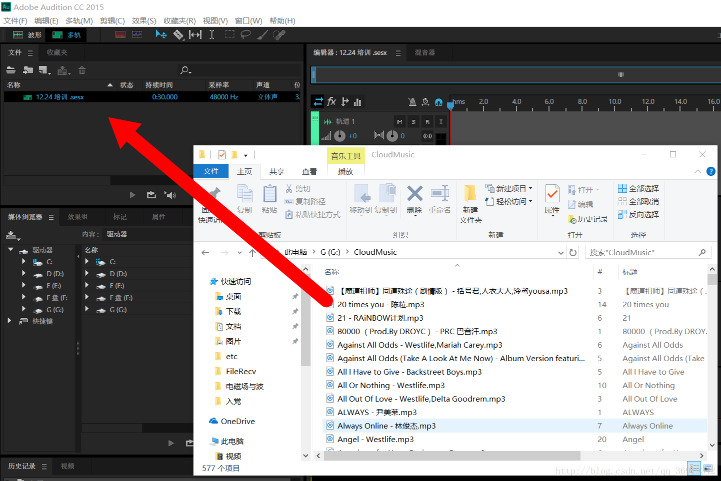Select file 20 times you - 陈粒.mp3
Viewport: 721px width, 481px height.
point(380,304)
